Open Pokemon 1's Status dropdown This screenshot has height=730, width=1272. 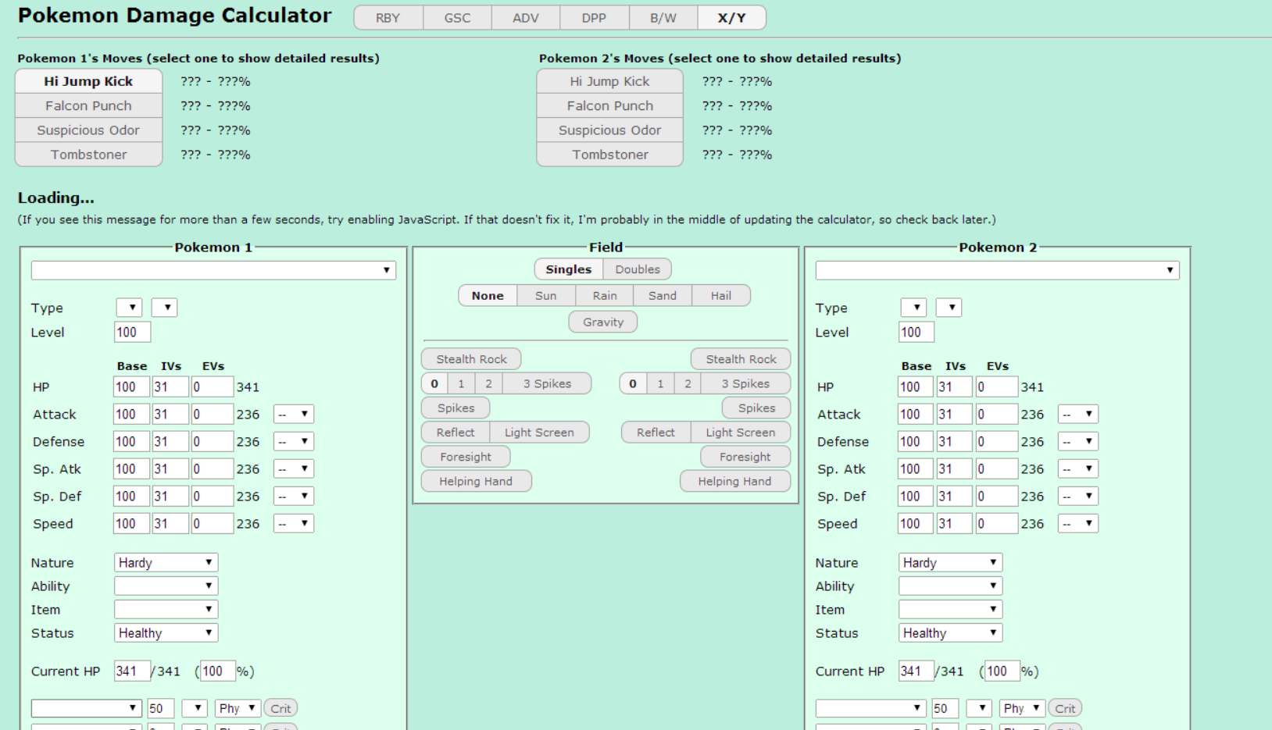[166, 633]
